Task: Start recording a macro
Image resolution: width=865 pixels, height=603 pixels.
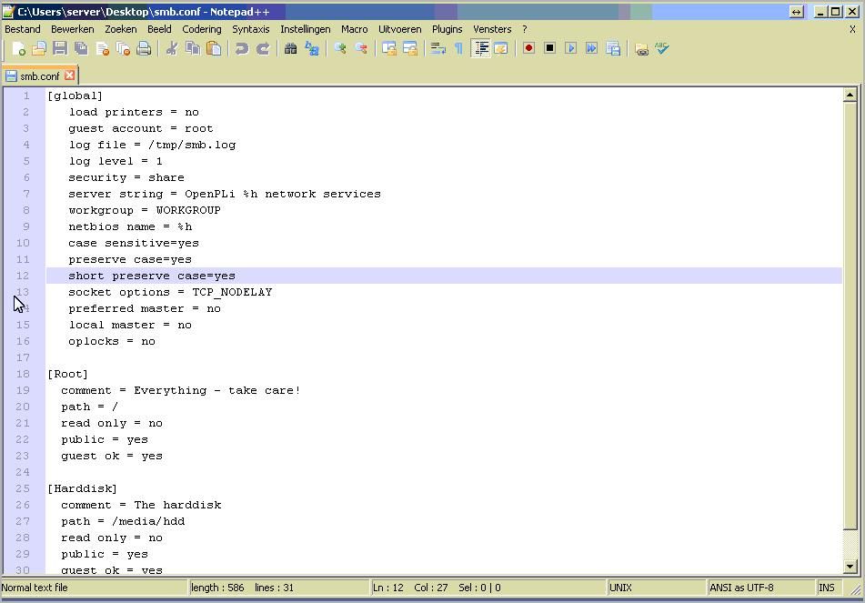Action: [528, 48]
